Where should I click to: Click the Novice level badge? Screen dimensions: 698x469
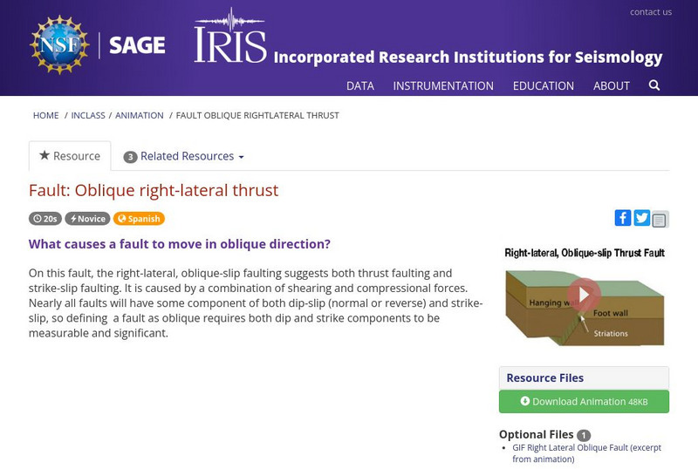pyautogui.click(x=88, y=219)
